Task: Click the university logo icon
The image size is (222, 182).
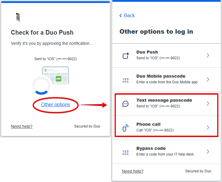Action: tap(18, 17)
